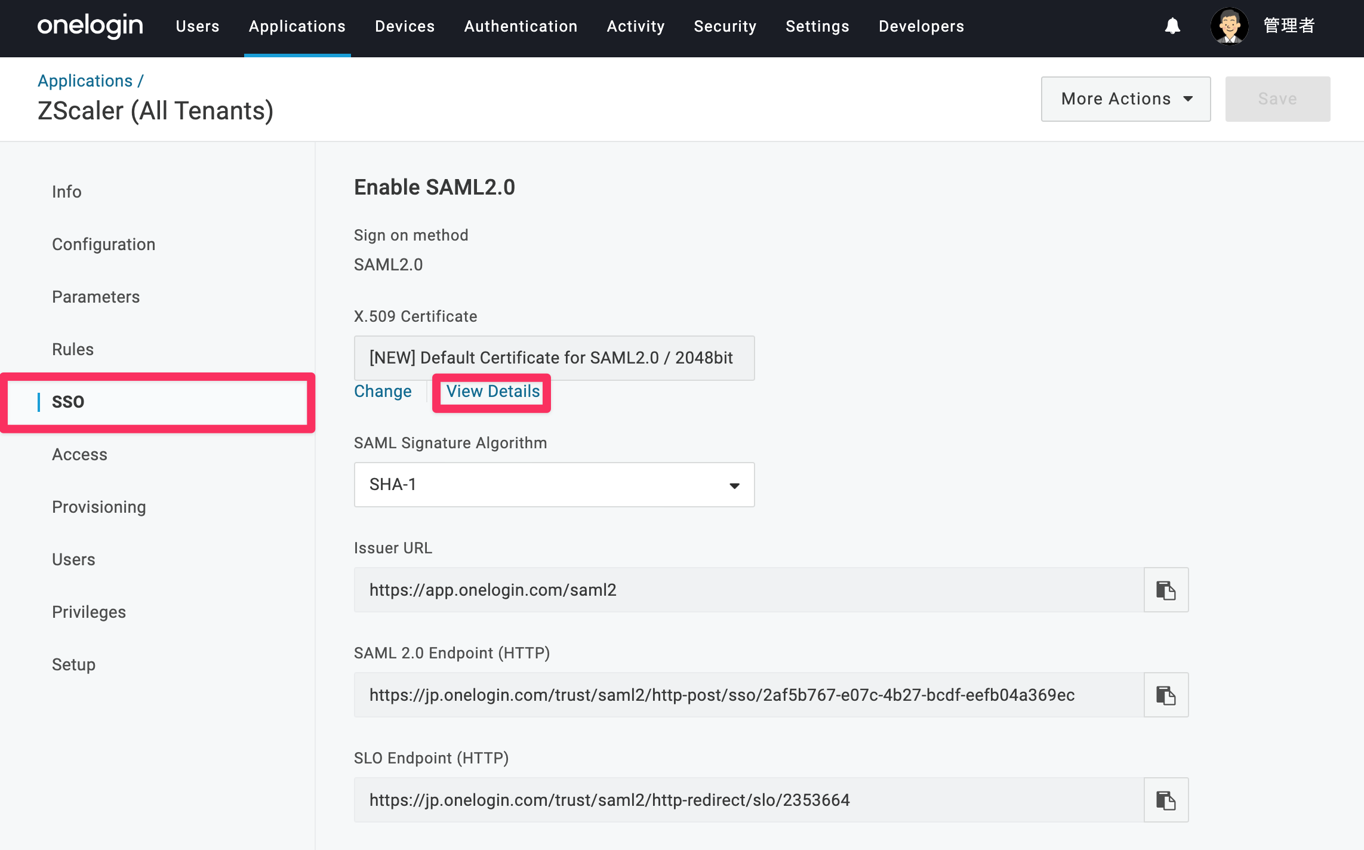This screenshot has height=850, width=1364.
Task: Open the Authentication top menu
Action: click(521, 26)
